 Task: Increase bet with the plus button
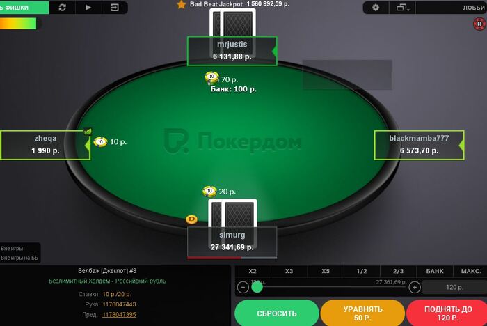415,287
